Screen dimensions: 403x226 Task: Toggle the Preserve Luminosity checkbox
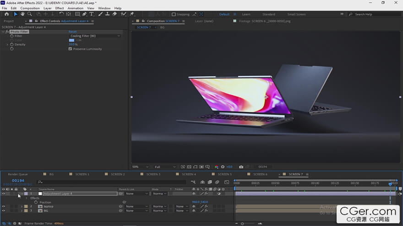(70, 49)
